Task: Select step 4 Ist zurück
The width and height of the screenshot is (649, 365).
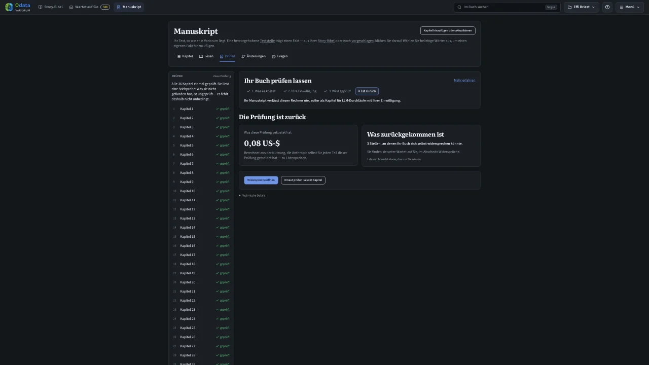Action: pos(367,91)
